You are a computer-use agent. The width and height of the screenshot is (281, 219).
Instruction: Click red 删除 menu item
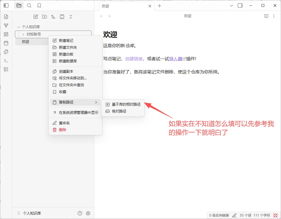tap(75, 130)
